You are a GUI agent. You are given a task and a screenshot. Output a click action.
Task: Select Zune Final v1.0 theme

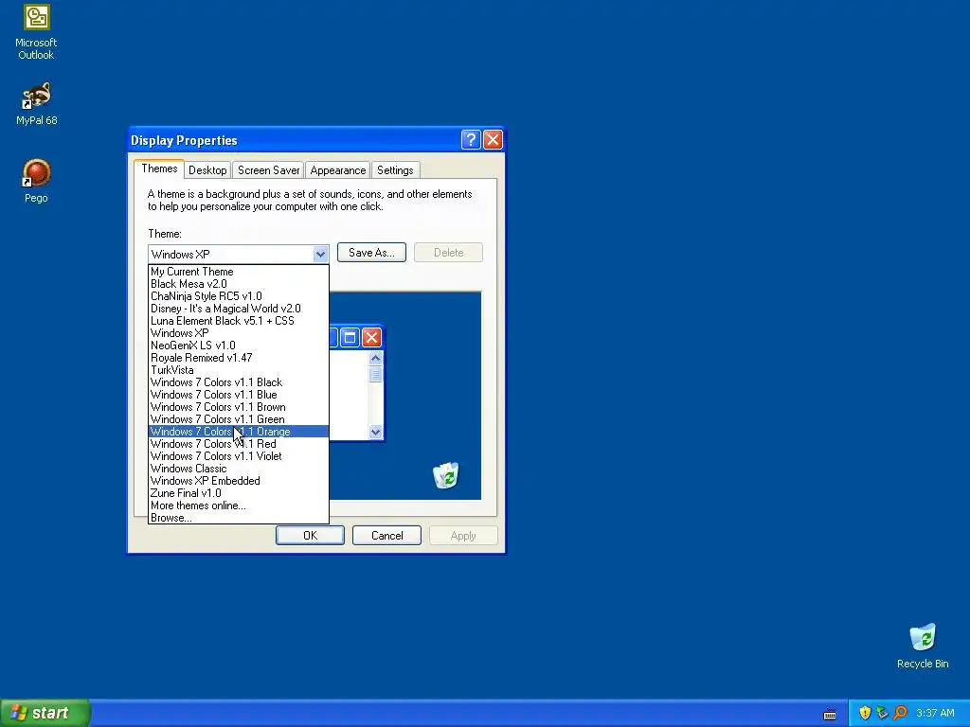click(239, 493)
